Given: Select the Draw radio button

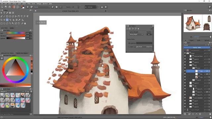Looking at the screenshot, I should pyautogui.click(x=129, y=47).
